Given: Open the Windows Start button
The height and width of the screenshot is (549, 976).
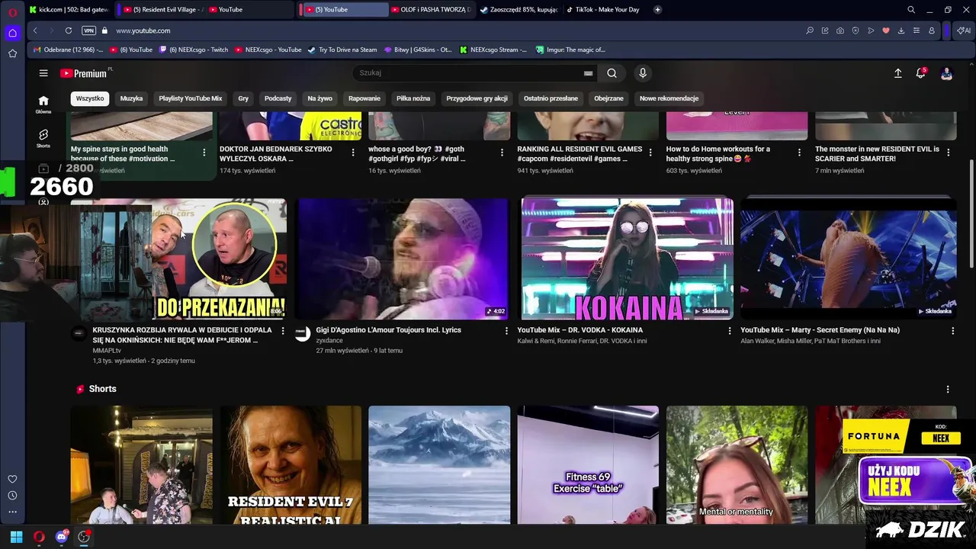Looking at the screenshot, I should 16,537.
